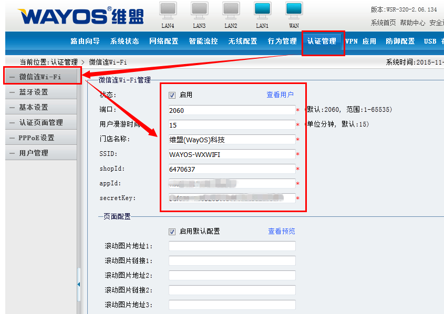Open the 查看用户 link

point(280,95)
